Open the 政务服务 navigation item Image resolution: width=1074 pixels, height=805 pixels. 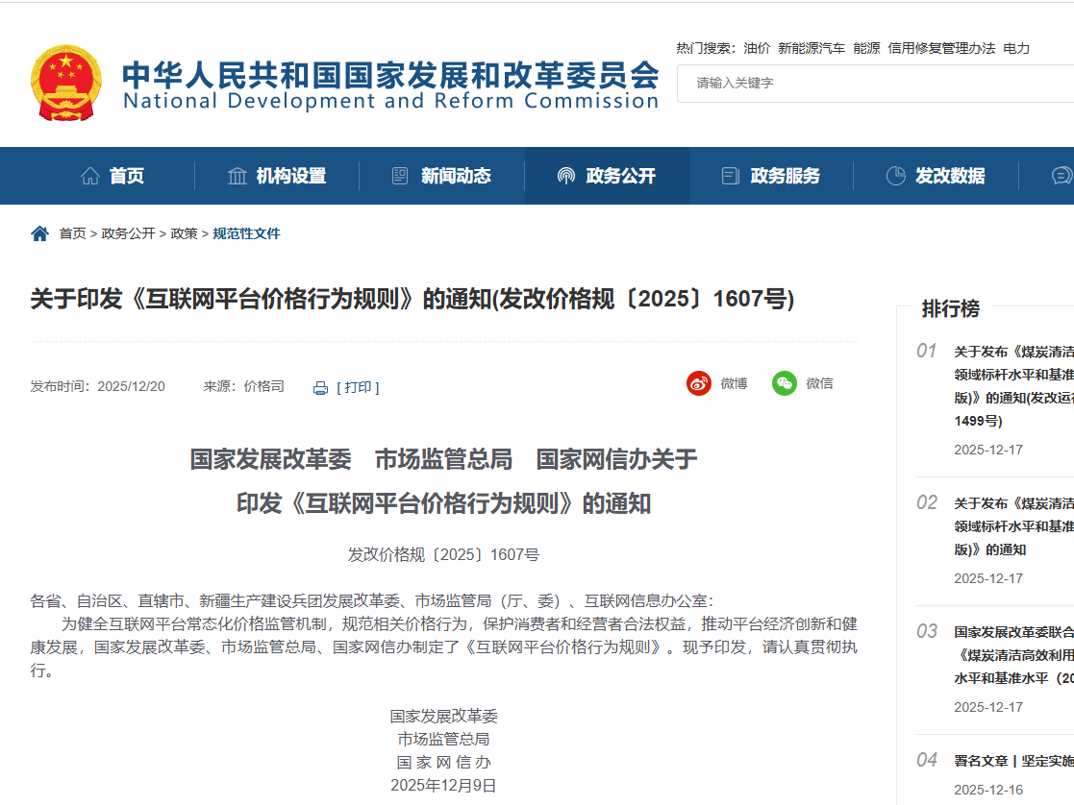(785, 176)
